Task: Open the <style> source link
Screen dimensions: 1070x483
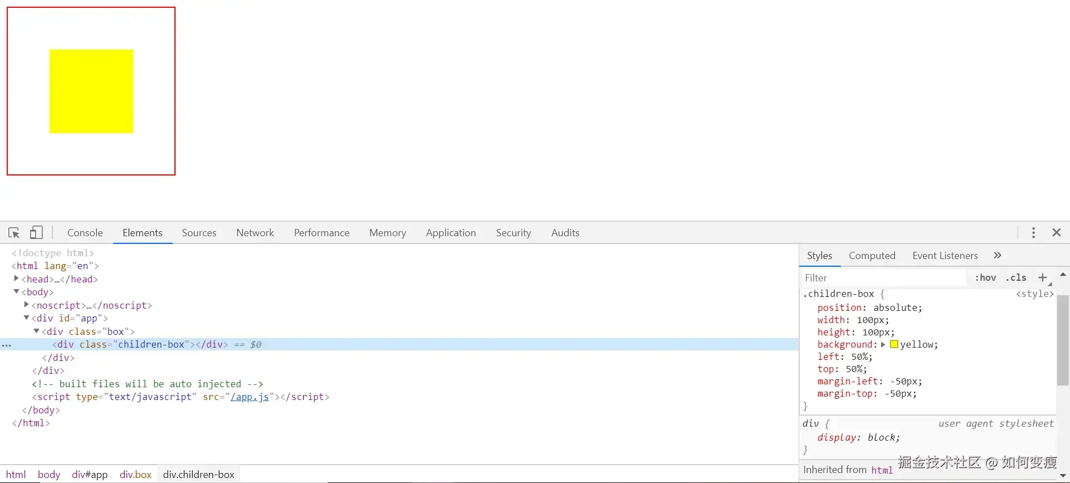Action: coord(1035,294)
